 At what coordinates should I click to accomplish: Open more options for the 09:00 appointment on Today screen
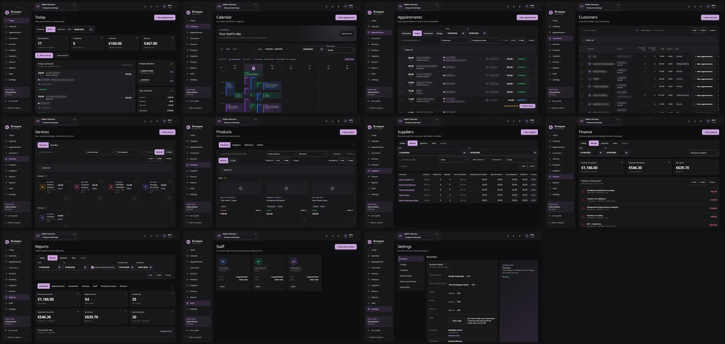[x=130, y=89]
